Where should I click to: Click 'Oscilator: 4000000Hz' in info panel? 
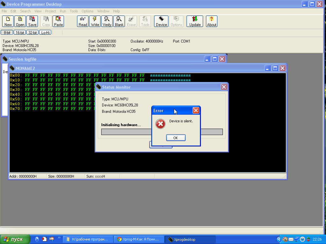[x=147, y=41]
